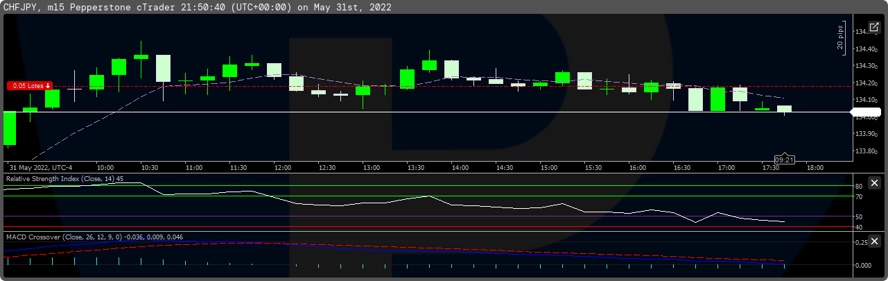888x281 pixels.
Task: Select the bright green candle at 17:00
Action: tap(717, 99)
